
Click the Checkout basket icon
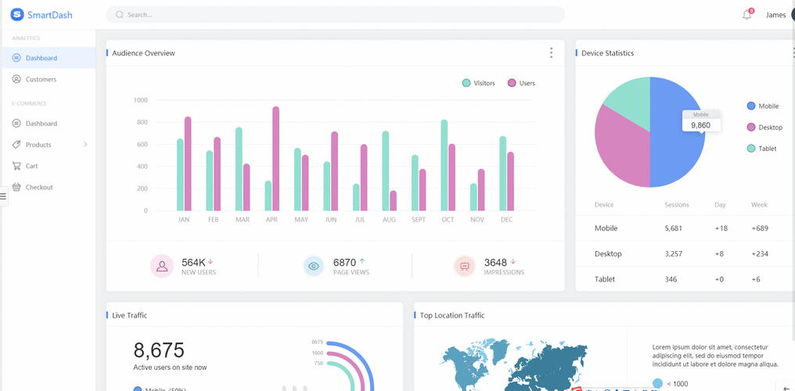16,187
